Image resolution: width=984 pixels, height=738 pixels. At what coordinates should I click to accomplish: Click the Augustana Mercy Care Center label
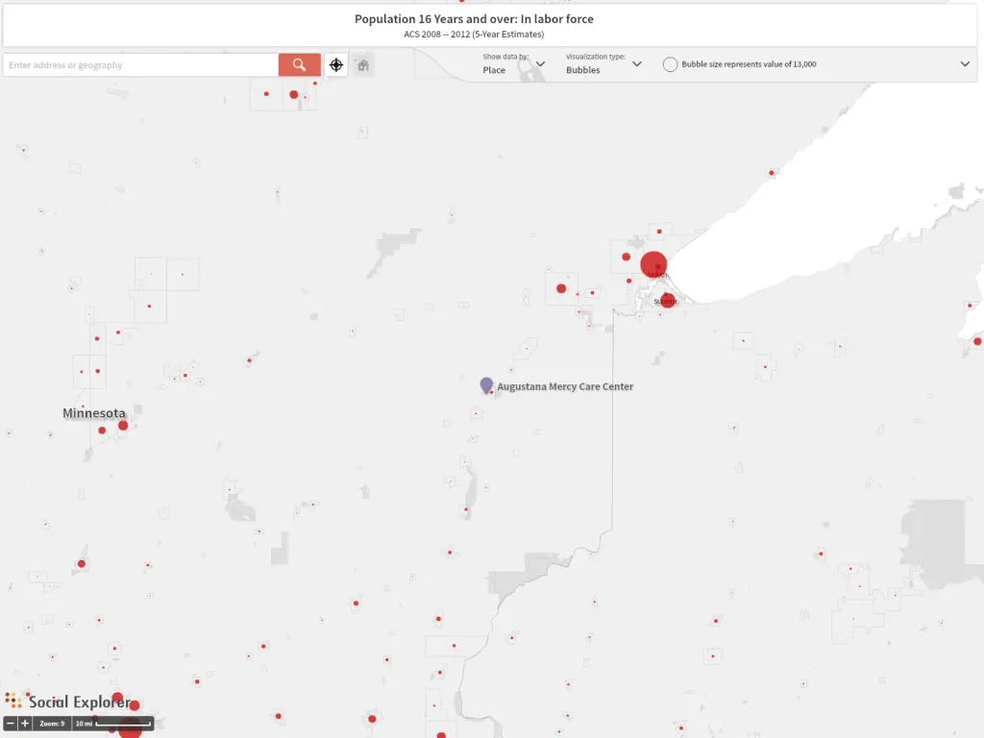(x=565, y=386)
